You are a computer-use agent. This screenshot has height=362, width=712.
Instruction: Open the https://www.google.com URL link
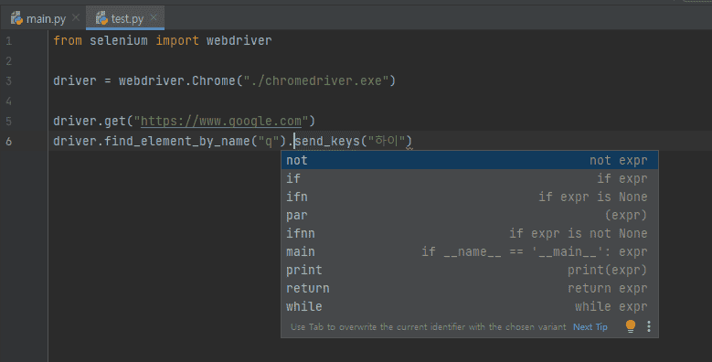[x=221, y=122]
